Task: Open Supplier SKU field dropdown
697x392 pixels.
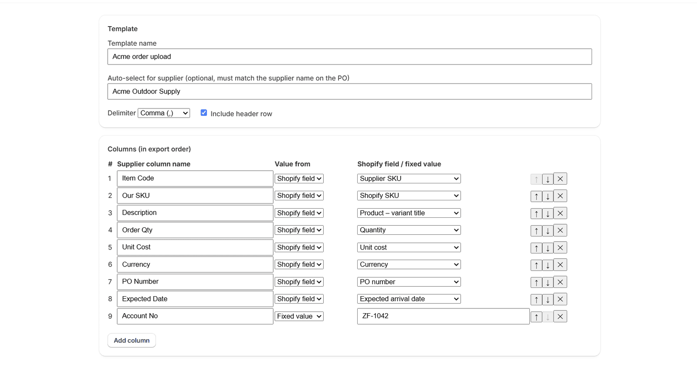Action: [409, 179]
